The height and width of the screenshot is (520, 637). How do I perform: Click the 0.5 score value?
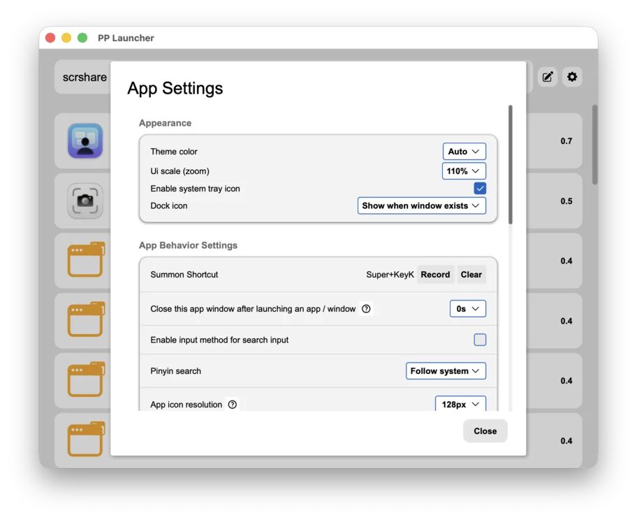click(566, 201)
